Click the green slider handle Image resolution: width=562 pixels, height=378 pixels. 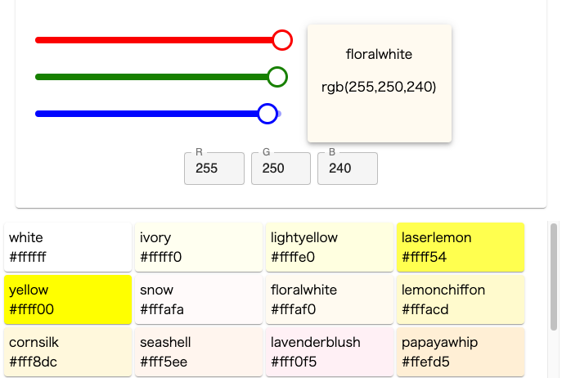point(277,77)
